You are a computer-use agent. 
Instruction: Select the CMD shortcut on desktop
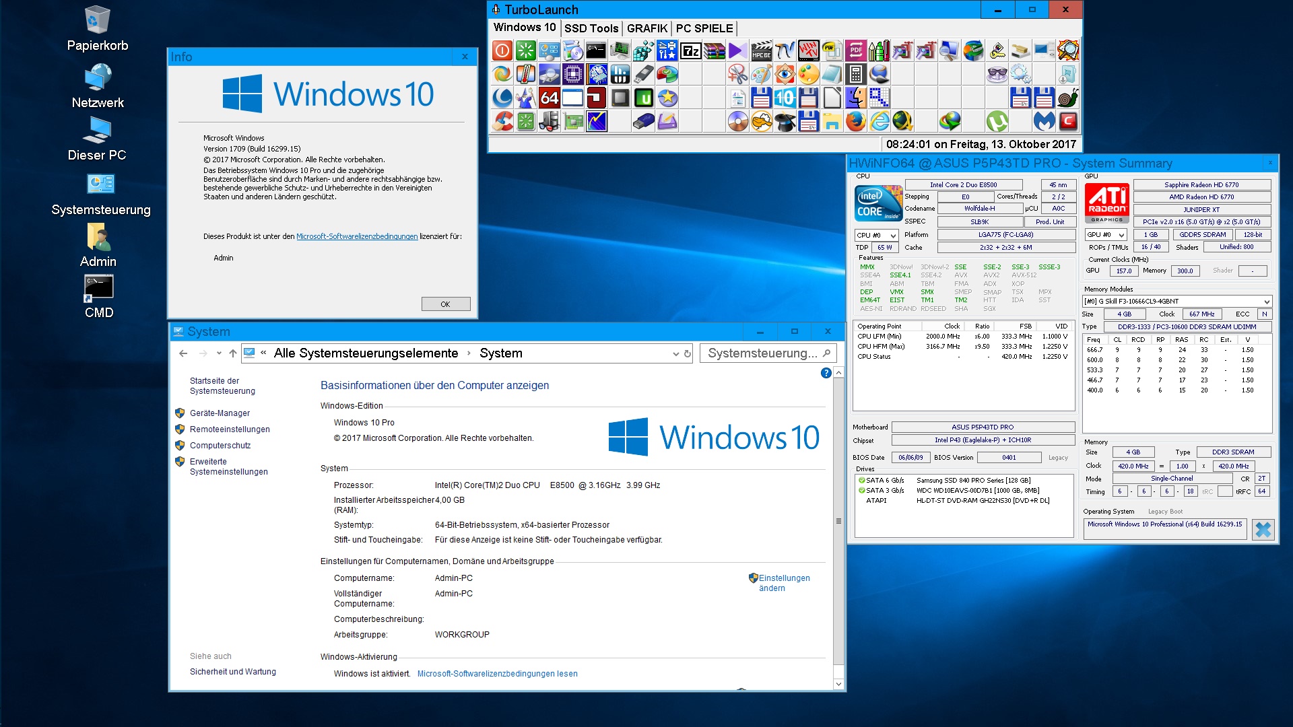click(98, 297)
